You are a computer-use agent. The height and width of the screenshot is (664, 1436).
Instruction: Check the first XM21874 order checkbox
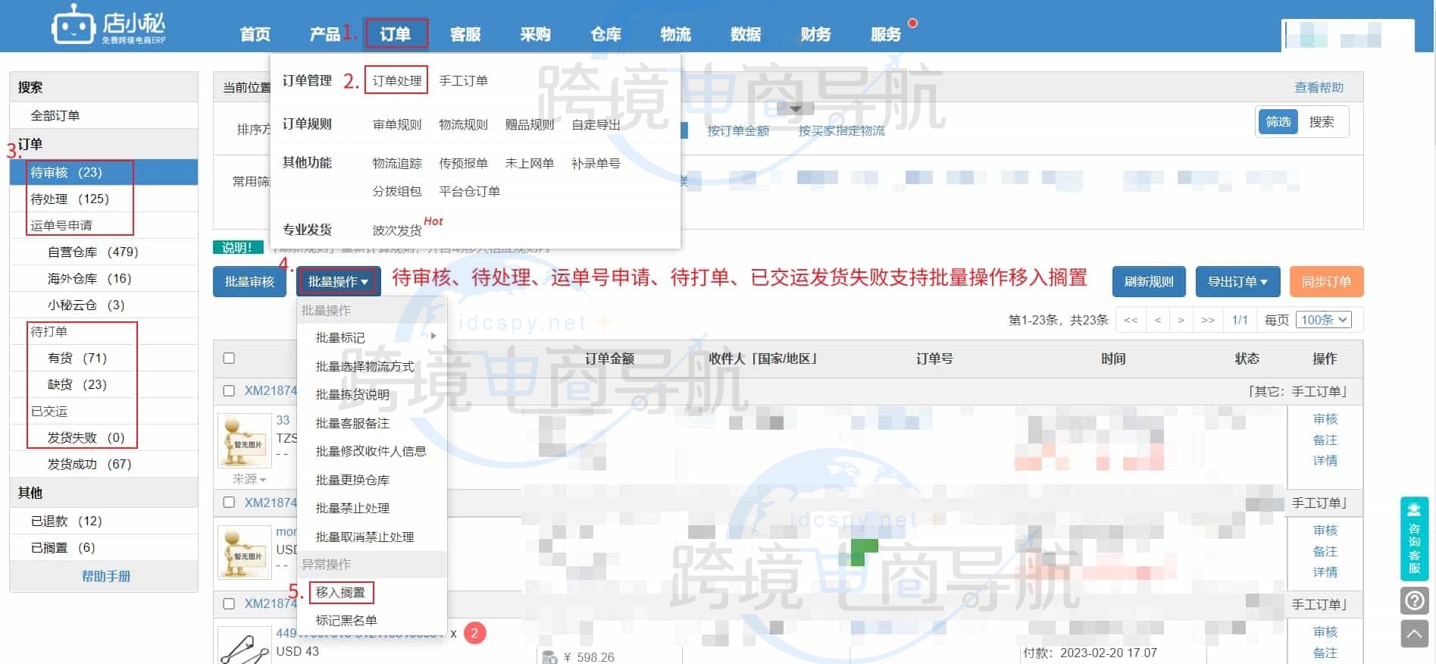229,391
